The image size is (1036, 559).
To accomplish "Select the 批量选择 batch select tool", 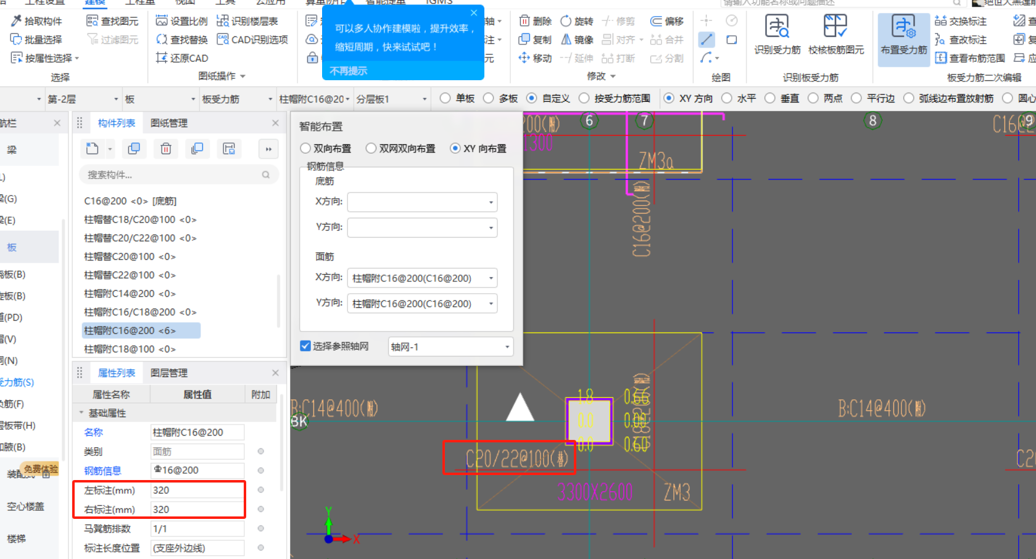I will (36, 39).
